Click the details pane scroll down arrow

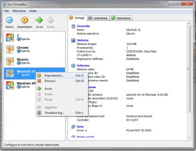pyautogui.click(x=189, y=138)
